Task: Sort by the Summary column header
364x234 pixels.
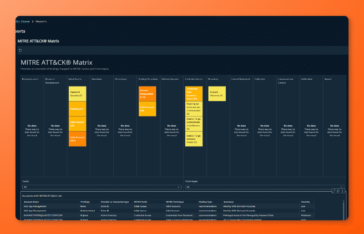Action: [x=228, y=202]
